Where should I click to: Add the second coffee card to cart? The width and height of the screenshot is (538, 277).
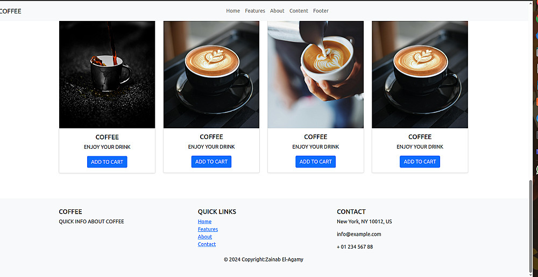(211, 162)
